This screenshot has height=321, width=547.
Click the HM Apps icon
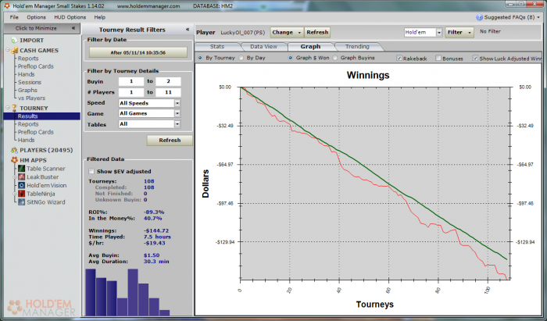point(14,160)
